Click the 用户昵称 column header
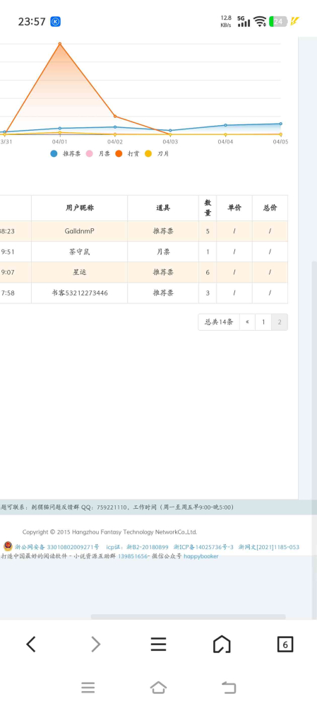 (x=80, y=208)
